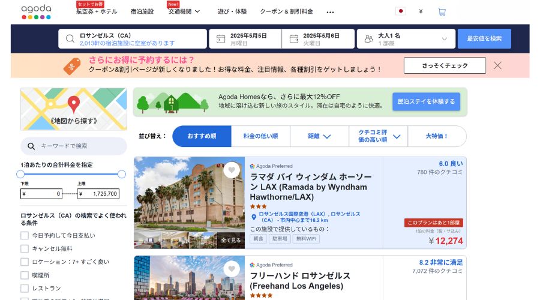Check 今日予約して今日支払い filter
The height and width of the screenshot is (300, 540).
click(25, 236)
